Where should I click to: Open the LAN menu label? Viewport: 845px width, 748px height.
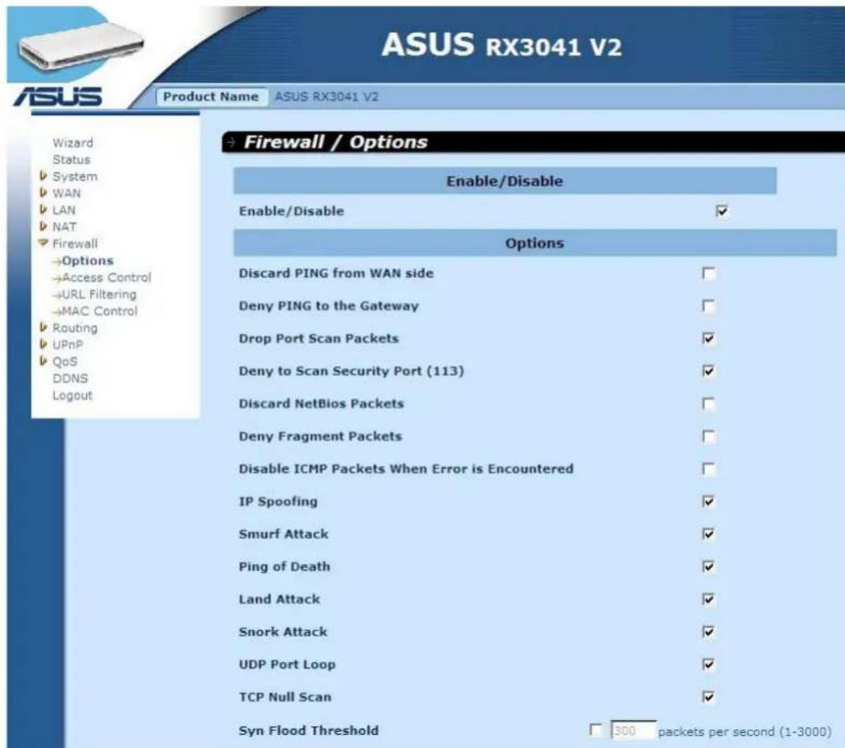click(x=64, y=210)
